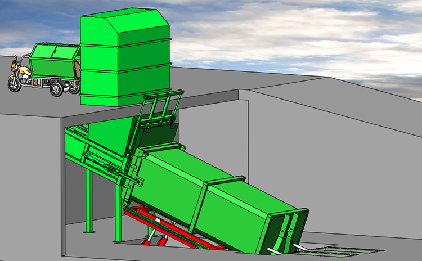
Task: Click the cloudy sky background
Action: click(296, 35)
